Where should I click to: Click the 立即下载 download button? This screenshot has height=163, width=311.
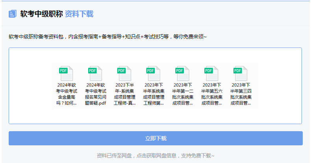(155, 138)
